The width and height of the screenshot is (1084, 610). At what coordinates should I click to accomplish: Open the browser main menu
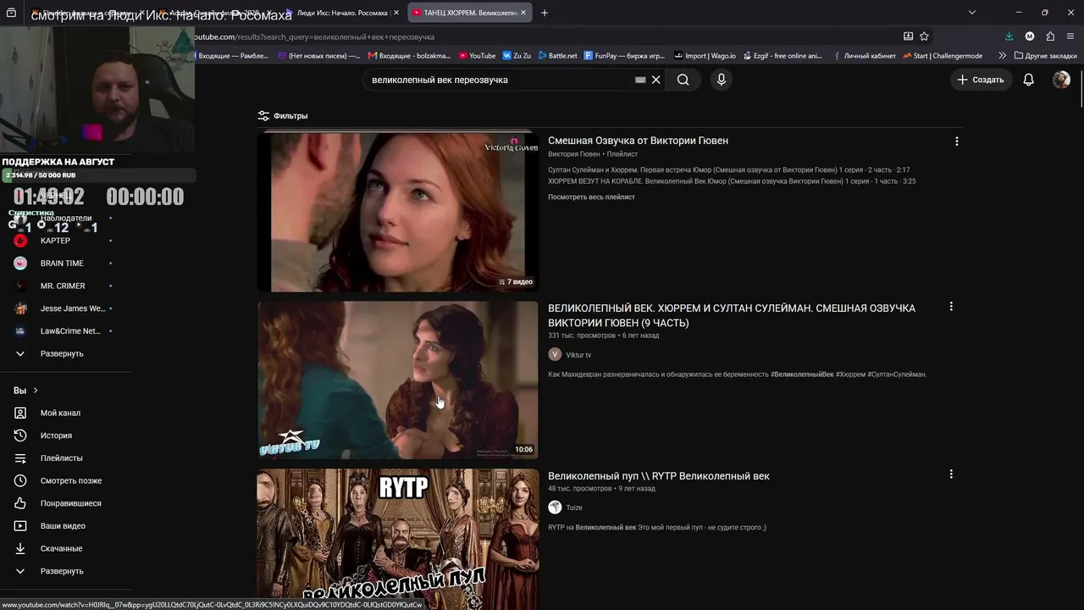click(x=1071, y=36)
